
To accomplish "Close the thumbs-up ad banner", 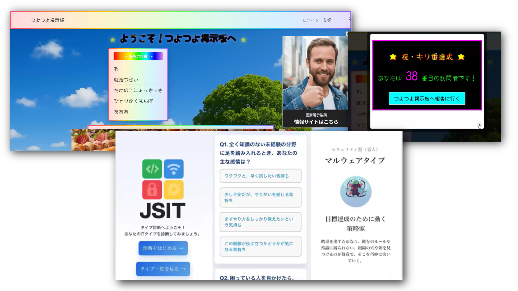I will click(x=347, y=34).
